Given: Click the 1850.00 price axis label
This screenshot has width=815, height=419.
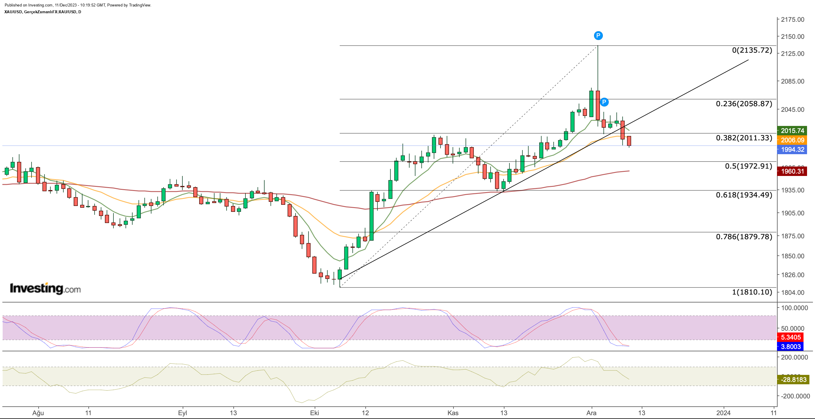Looking at the screenshot, I should (x=793, y=256).
